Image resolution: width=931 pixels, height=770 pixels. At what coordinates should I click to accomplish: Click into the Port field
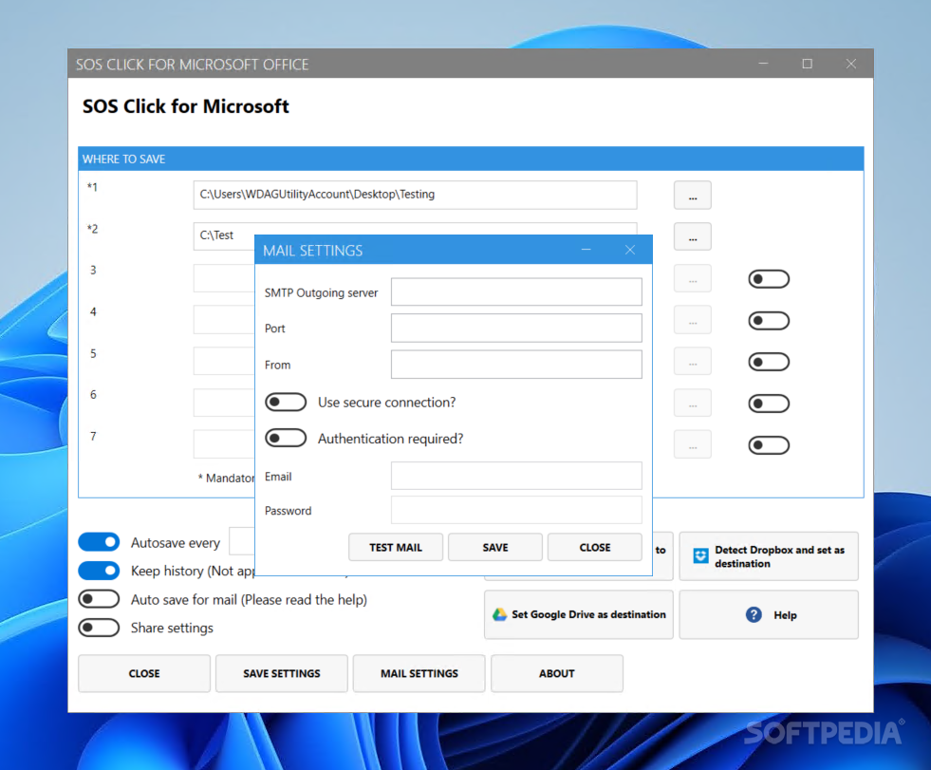[x=516, y=328]
